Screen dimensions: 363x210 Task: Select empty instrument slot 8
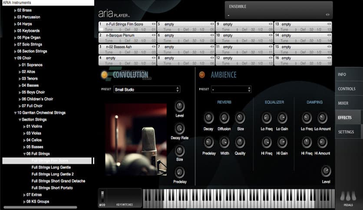click(x=186, y=60)
